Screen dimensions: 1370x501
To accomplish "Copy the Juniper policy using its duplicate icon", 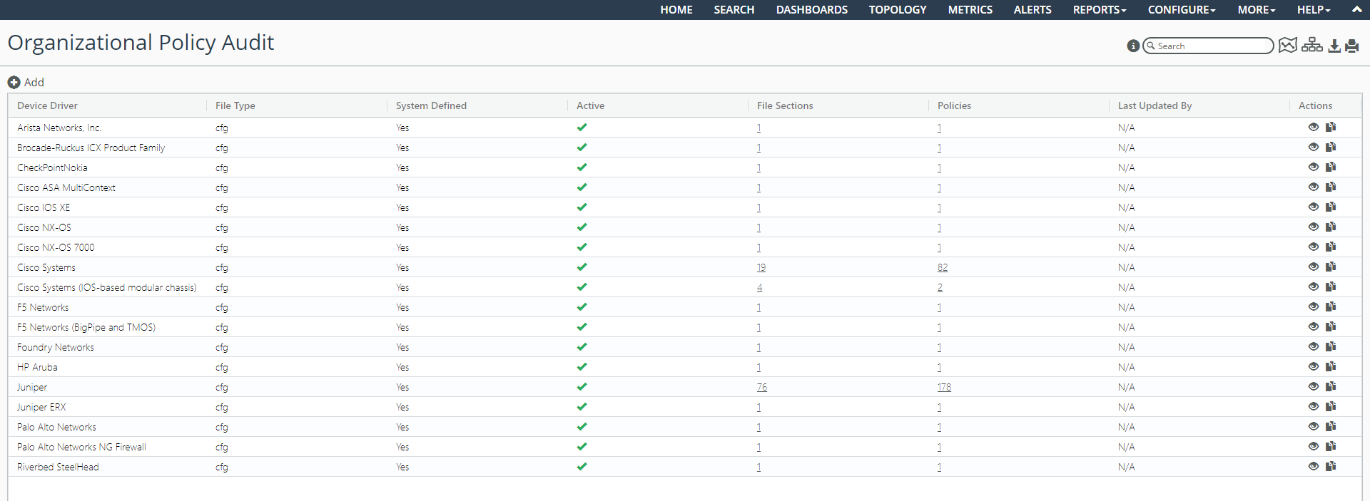I will [x=1331, y=387].
